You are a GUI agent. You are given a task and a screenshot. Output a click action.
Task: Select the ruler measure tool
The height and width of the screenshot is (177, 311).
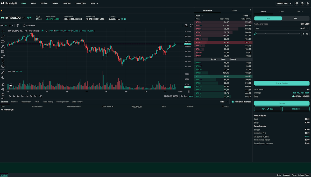coord(3,73)
